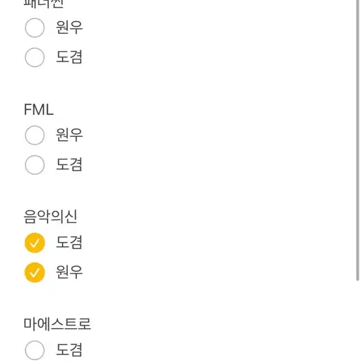The height and width of the screenshot is (362, 362).
Task: Click the 도겸 label in the topmost group
Action: click(69, 57)
